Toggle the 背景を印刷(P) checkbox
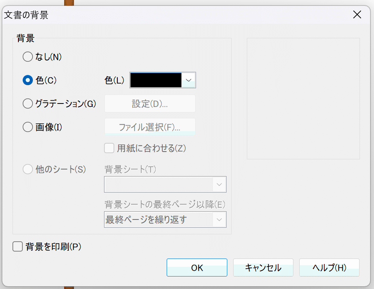The width and height of the screenshot is (374, 289). (x=18, y=246)
